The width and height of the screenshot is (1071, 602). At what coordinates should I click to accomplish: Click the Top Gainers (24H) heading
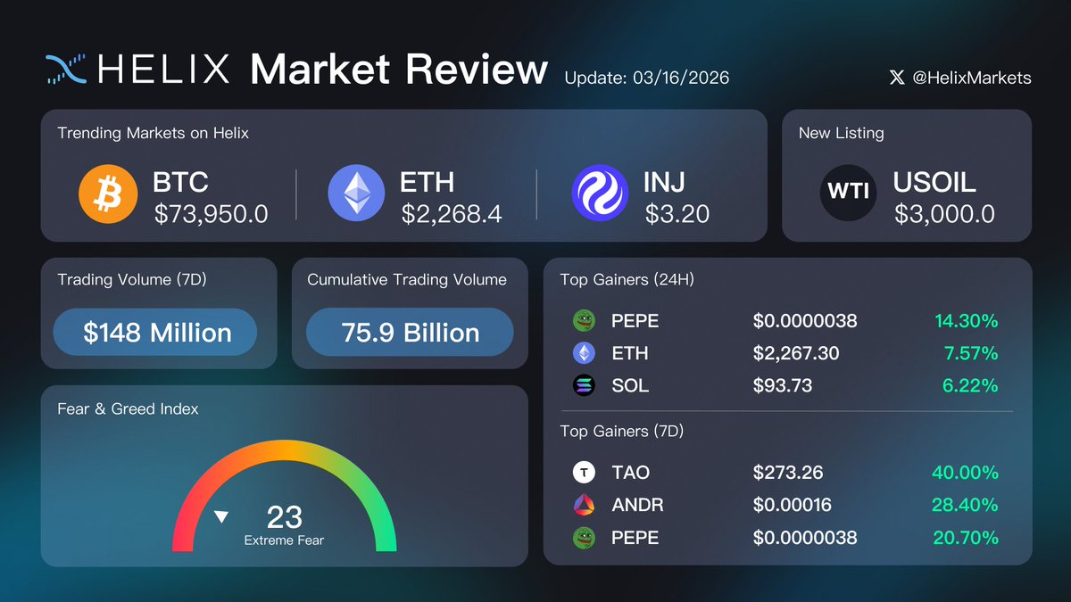[x=627, y=279]
